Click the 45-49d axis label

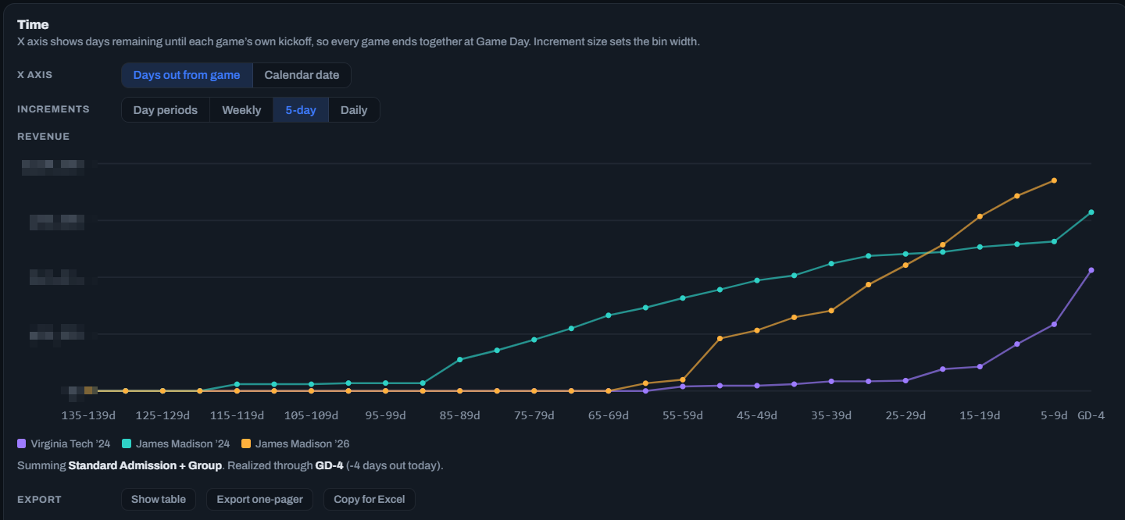(757, 415)
